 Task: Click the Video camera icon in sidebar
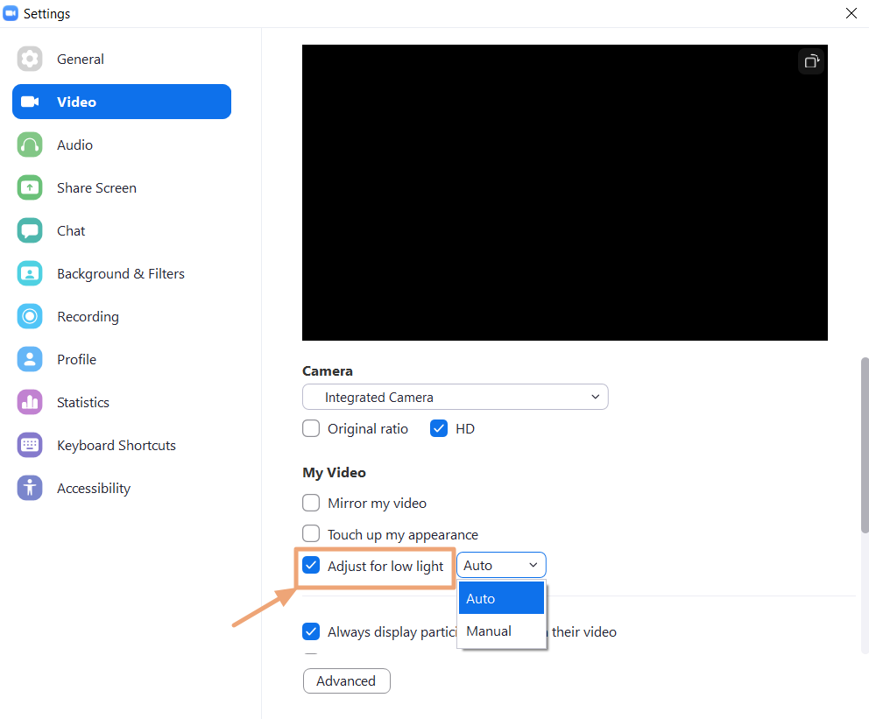click(29, 102)
